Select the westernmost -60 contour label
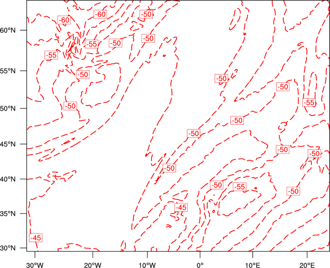Image resolution: width=330 pixels, height=268 pixels. pos(64,20)
